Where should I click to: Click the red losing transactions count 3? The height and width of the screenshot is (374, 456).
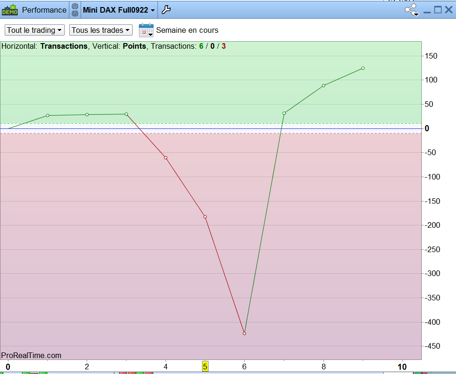(224, 46)
